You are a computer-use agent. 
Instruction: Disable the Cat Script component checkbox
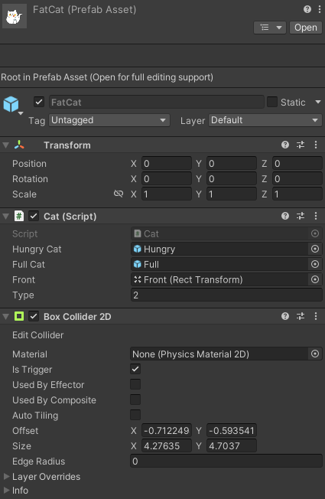[34, 217]
